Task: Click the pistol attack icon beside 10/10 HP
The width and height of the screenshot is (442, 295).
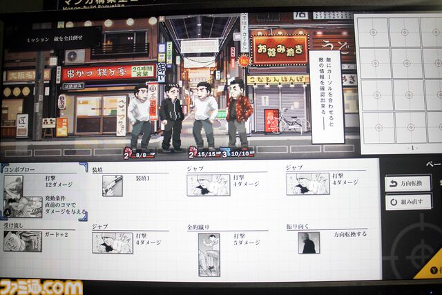Action: (225, 152)
